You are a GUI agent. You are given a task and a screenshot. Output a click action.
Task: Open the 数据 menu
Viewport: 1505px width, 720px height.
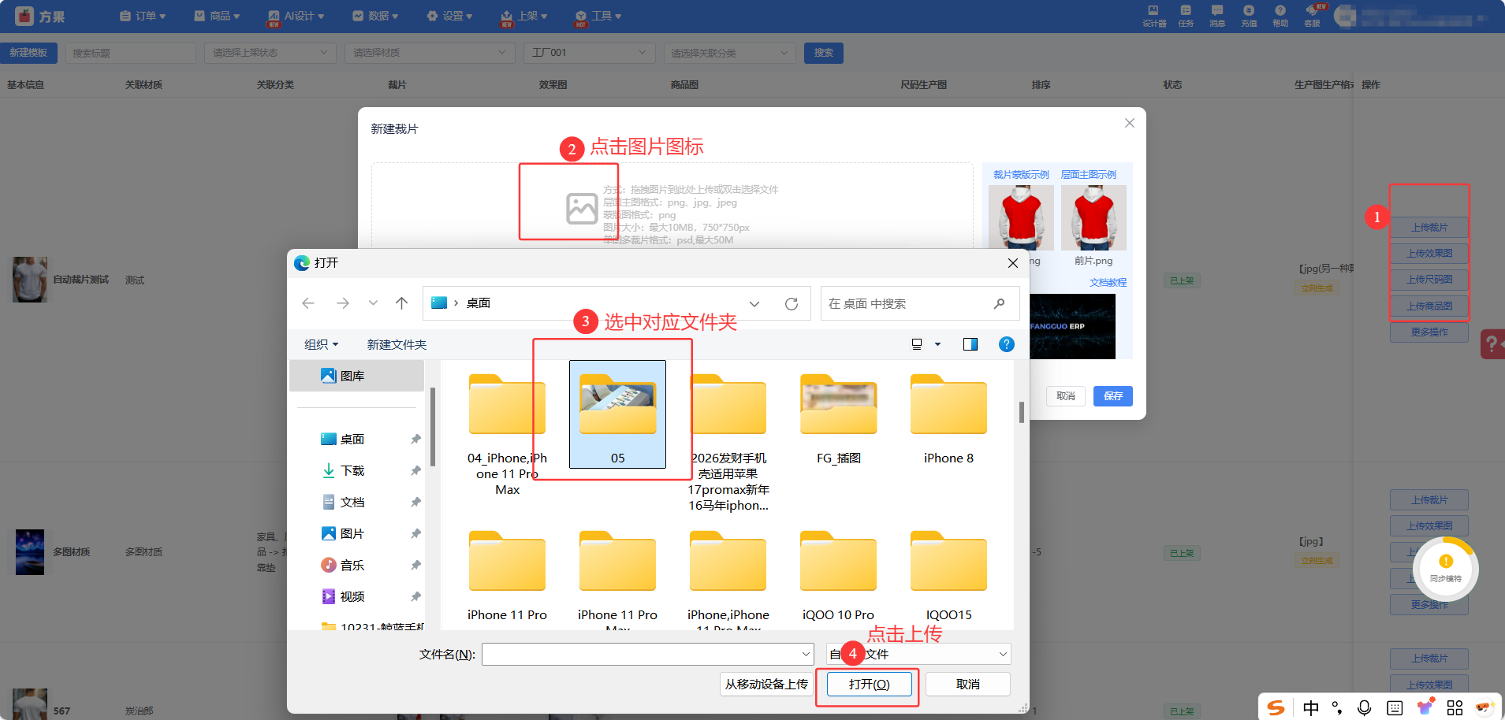pyautogui.click(x=375, y=16)
